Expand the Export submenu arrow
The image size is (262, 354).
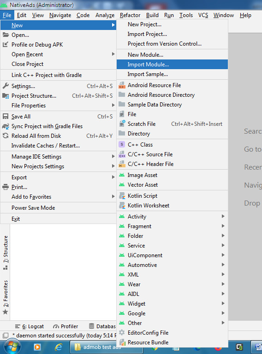point(113,177)
